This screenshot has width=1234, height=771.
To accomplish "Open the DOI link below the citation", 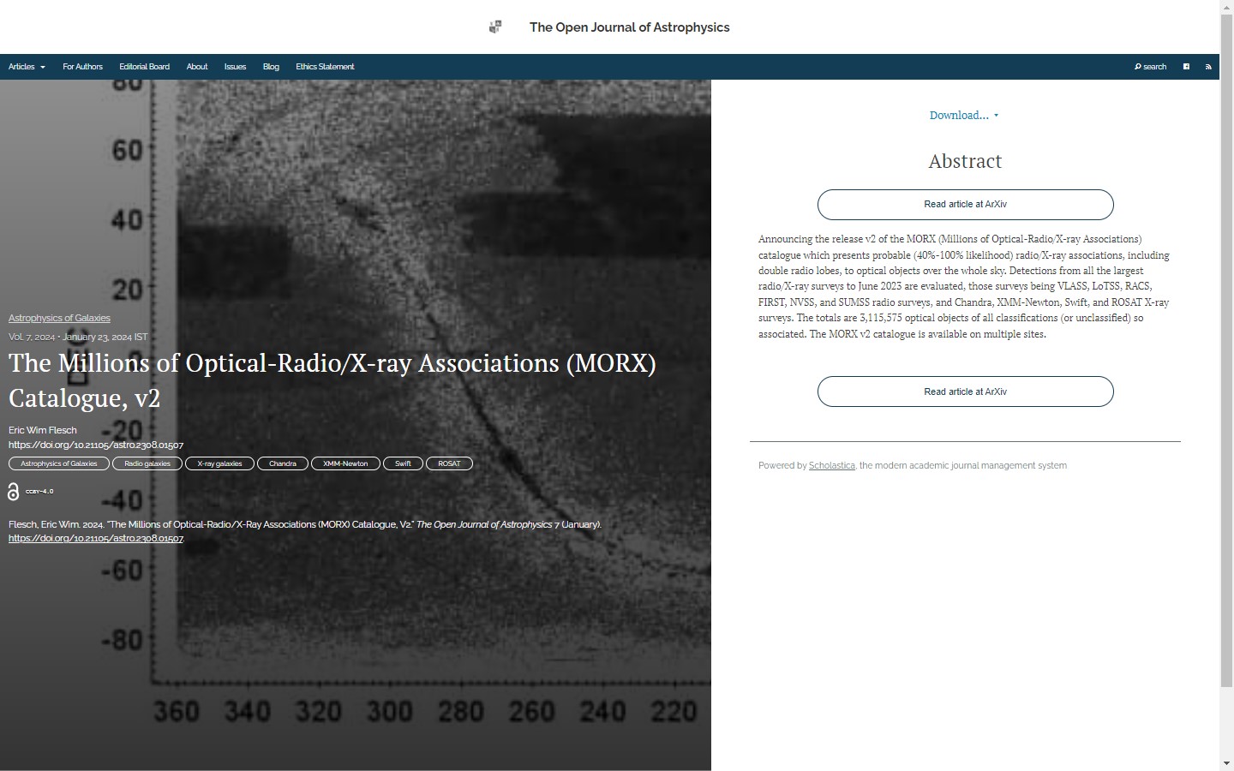I will [96, 539].
